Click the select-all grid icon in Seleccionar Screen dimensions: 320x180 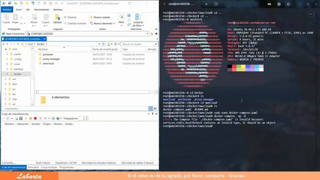[x=129, y=15]
